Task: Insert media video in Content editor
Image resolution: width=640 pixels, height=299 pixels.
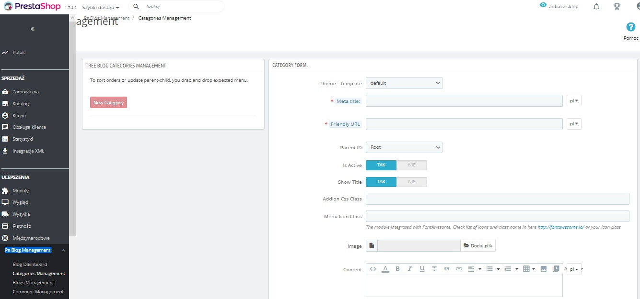Action: point(556,269)
